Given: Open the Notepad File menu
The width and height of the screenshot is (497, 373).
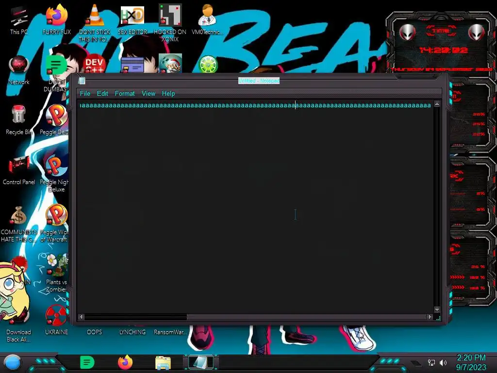Looking at the screenshot, I should (x=85, y=94).
